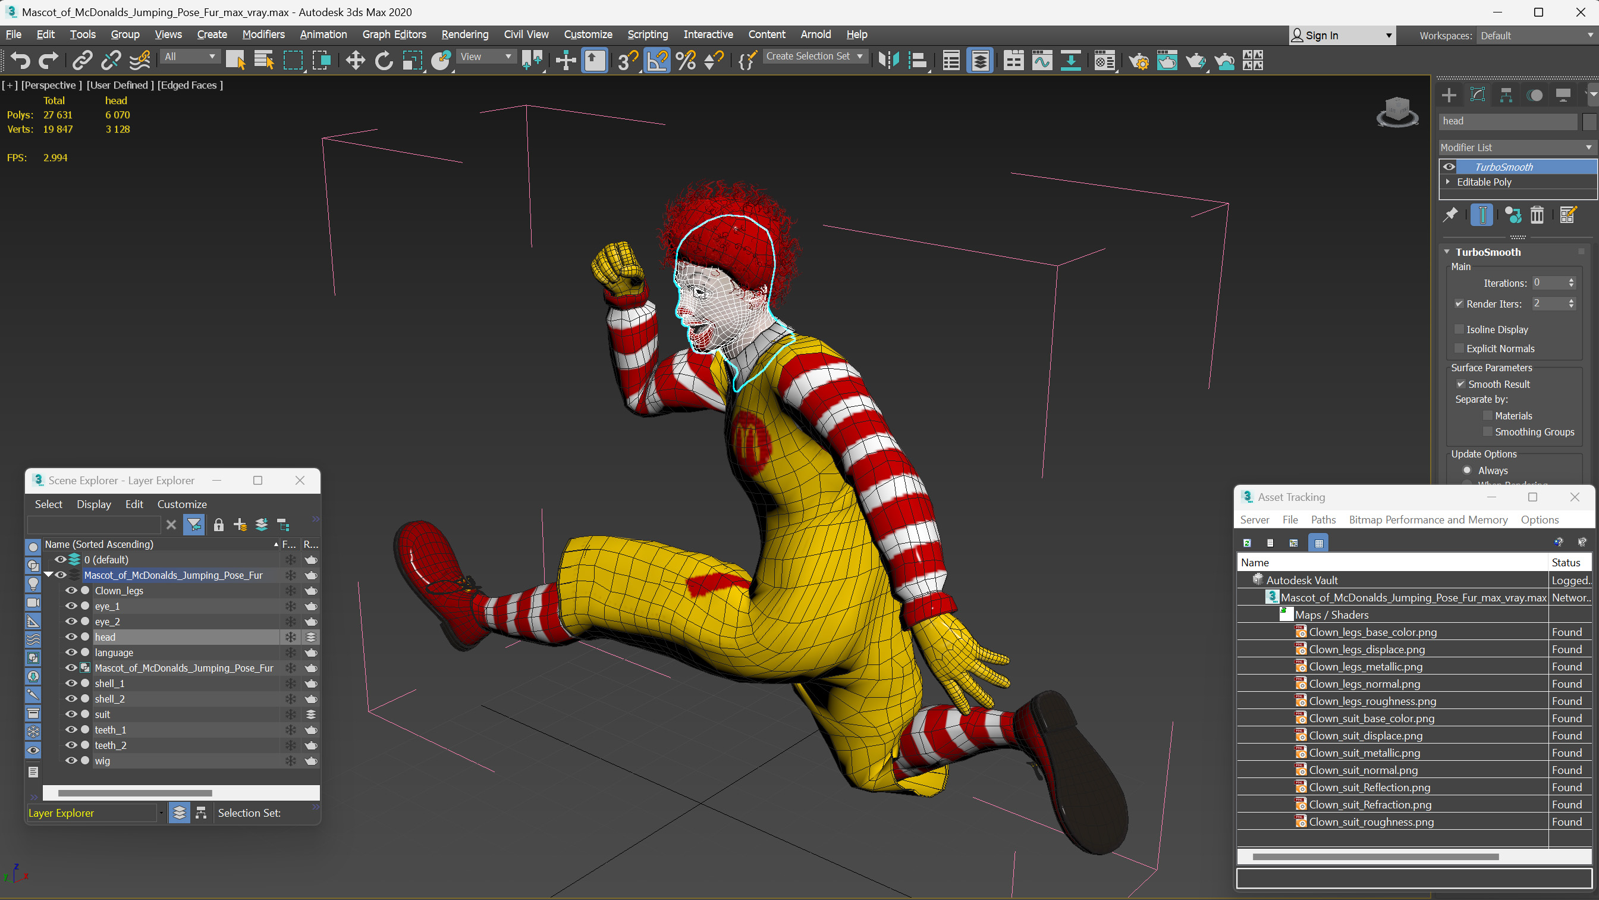
Task: Click the Undo arrow icon
Action: point(20,60)
